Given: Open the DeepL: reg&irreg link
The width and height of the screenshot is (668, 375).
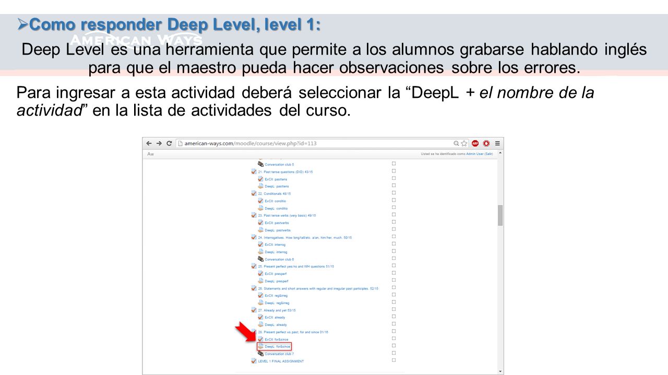Looking at the screenshot, I should coord(277,303).
